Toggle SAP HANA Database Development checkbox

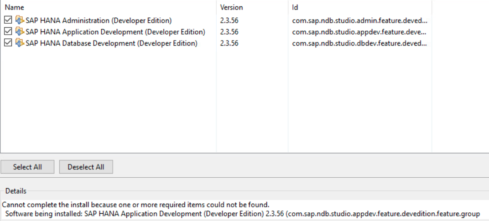point(8,43)
